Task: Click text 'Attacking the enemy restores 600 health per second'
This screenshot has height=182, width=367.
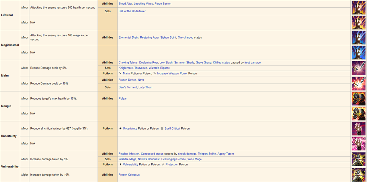Action: pyautogui.click(x=63, y=7)
